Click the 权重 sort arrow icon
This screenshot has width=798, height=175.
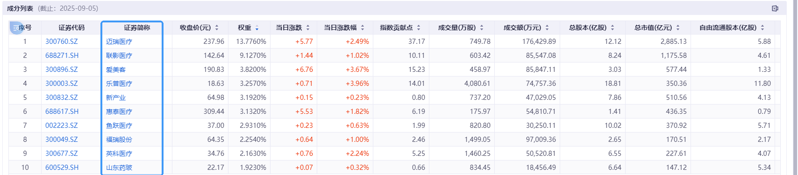257,28
